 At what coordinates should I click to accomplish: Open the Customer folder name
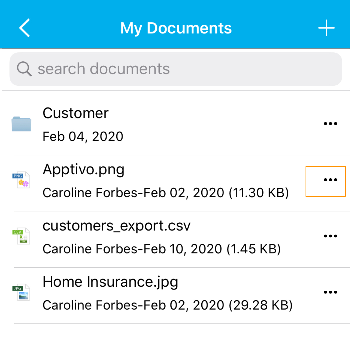pos(76,113)
